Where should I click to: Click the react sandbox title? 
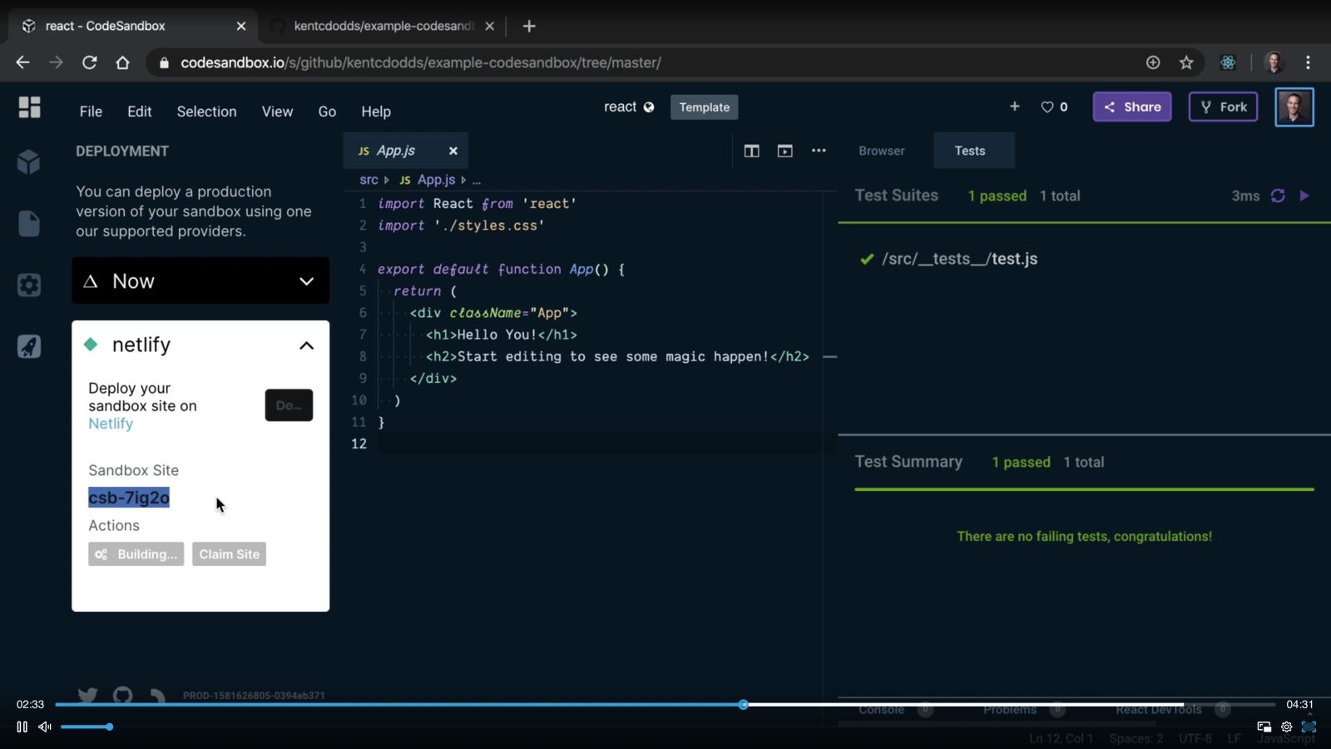(x=620, y=107)
